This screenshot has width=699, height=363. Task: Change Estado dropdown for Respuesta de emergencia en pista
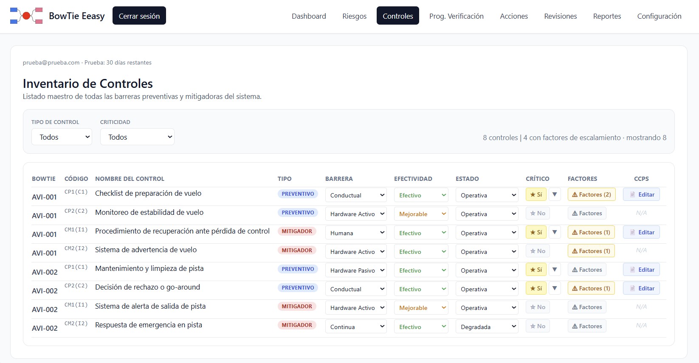click(x=487, y=327)
